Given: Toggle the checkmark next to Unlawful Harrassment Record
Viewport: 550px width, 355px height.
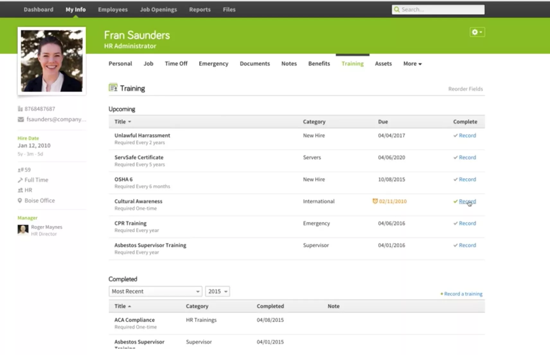Looking at the screenshot, I should point(455,135).
